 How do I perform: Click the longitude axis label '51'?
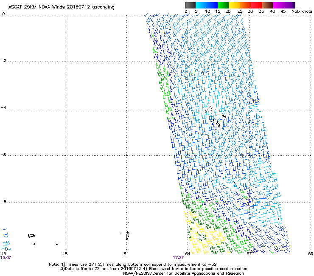pyautogui.click(x=126, y=254)
